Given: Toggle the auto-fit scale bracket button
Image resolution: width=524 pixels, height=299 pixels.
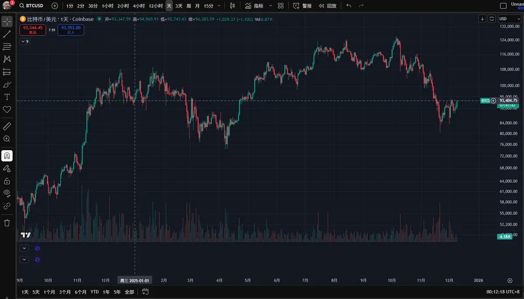Looking at the screenshot, I should (492, 19).
